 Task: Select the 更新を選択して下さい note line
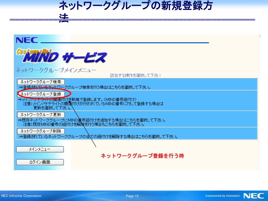(52, 108)
